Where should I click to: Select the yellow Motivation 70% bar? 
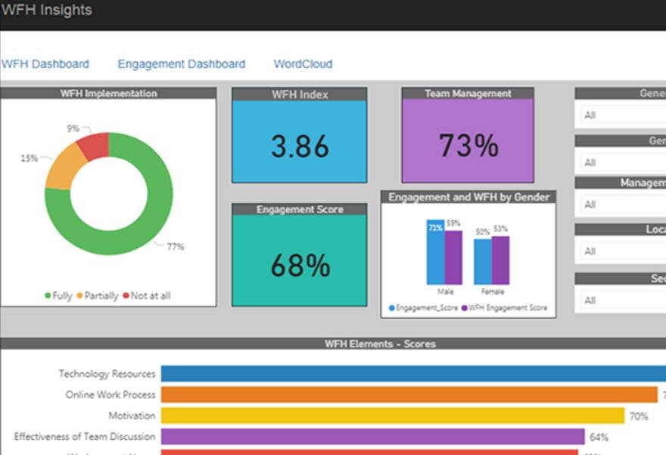(x=393, y=416)
